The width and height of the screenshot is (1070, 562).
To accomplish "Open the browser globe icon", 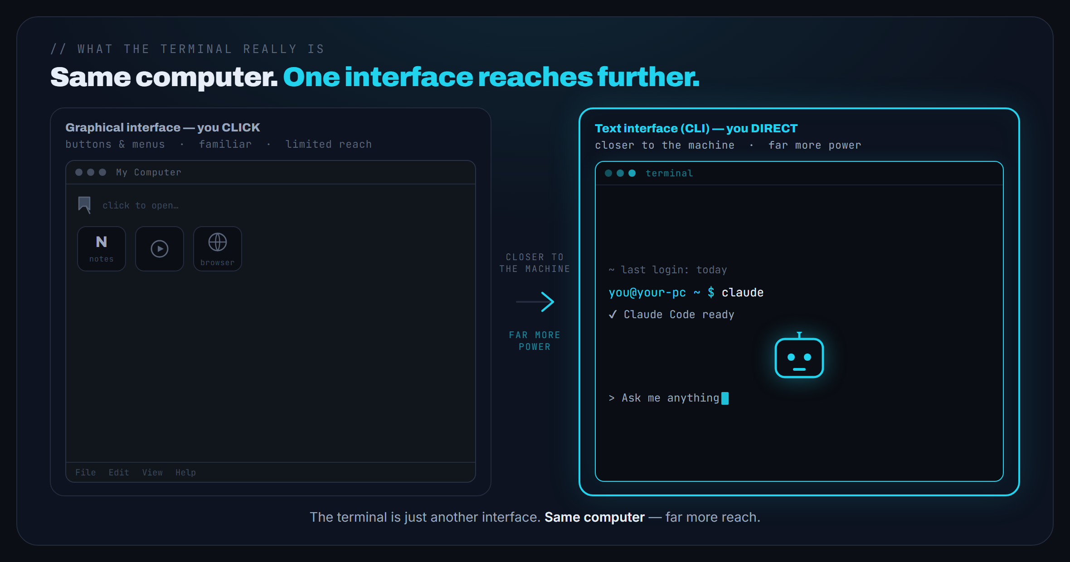I will click(x=218, y=249).
